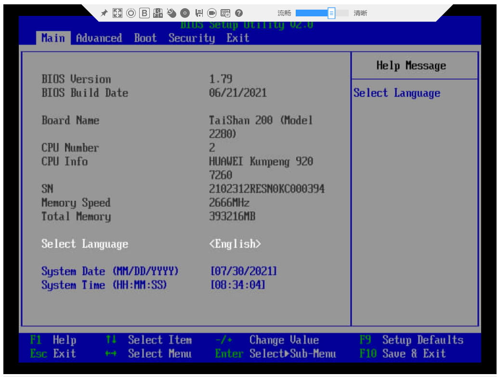
Task: Open the virtual CD/DVD media icon
Action: coord(185,13)
